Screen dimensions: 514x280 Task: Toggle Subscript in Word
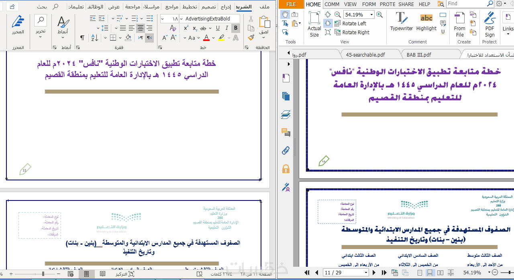[x=195, y=28]
